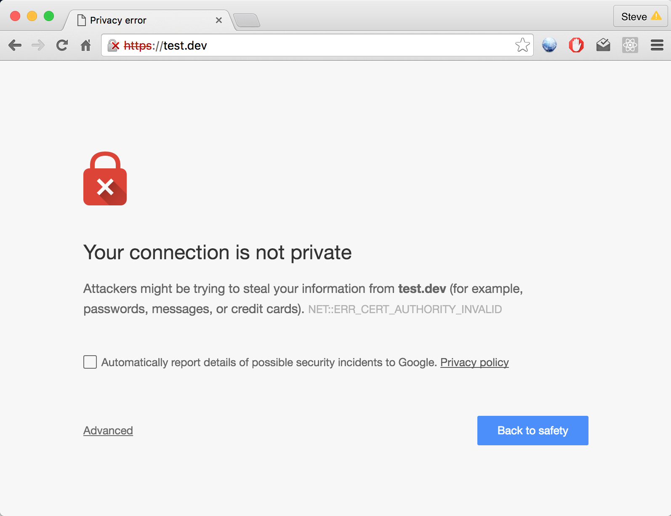Close the Privacy error tab
Screen dimensions: 671x516
(219, 20)
